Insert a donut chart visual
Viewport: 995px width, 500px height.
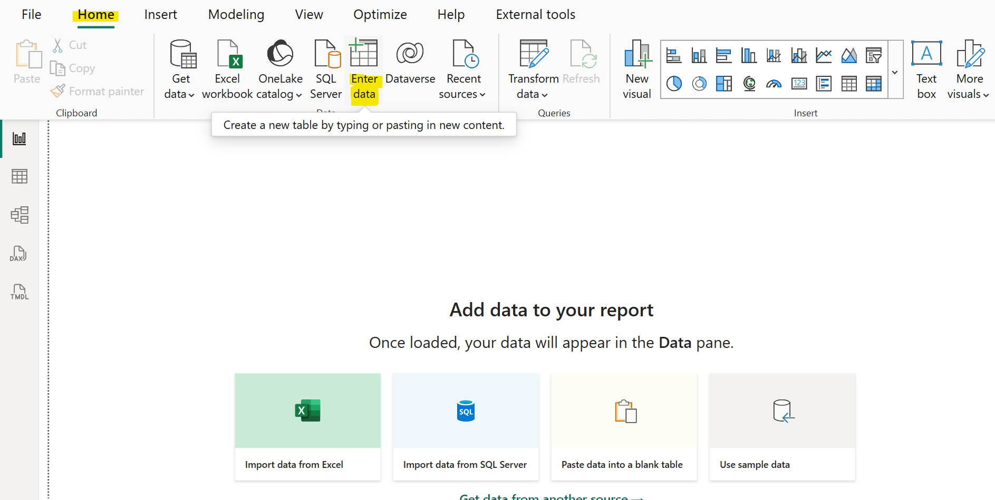pos(699,84)
